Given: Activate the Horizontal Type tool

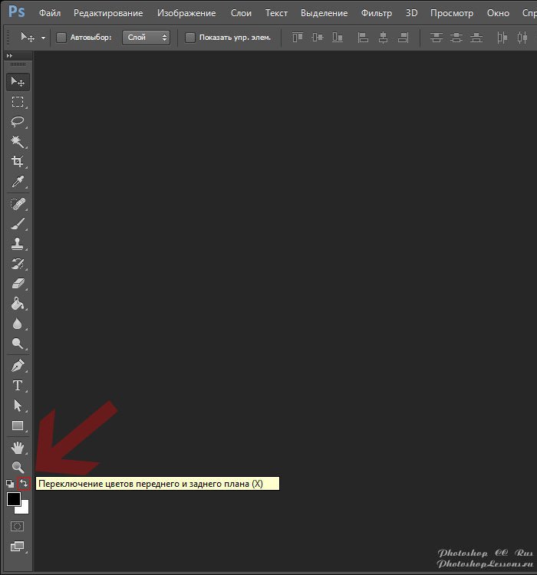Looking at the screenshot, I should (18, 386).
